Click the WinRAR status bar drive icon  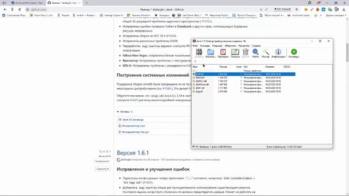tap(194, 146)
